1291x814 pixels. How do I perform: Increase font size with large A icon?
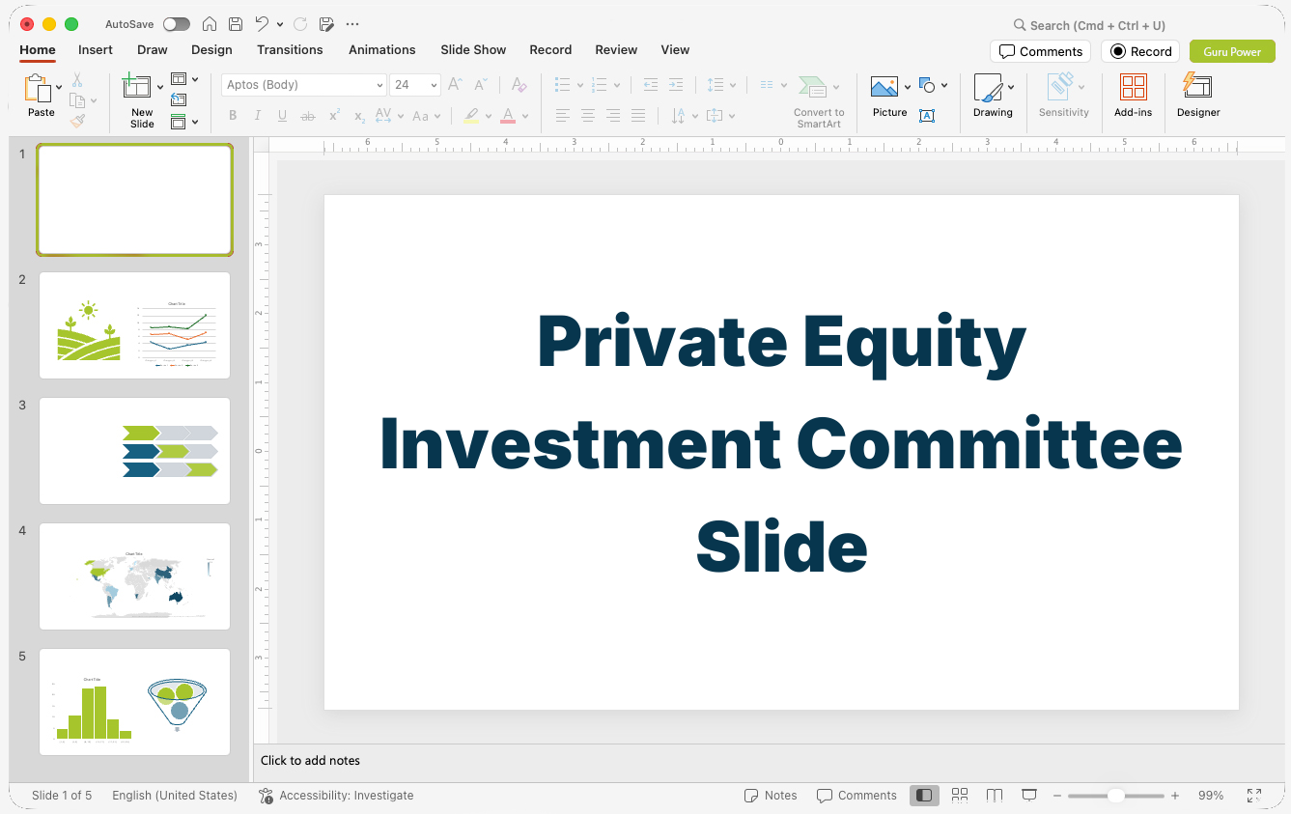[x=455, y=85]
